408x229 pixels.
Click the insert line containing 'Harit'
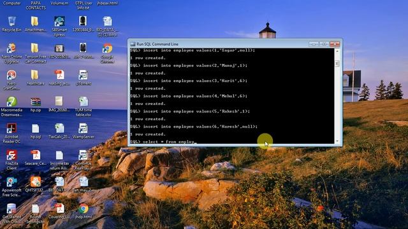click(x=189, y=81)
